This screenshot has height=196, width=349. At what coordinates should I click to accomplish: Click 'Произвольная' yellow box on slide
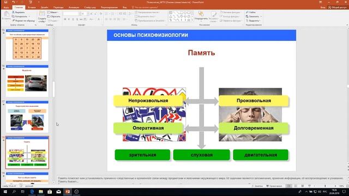(x=254, y=101)
